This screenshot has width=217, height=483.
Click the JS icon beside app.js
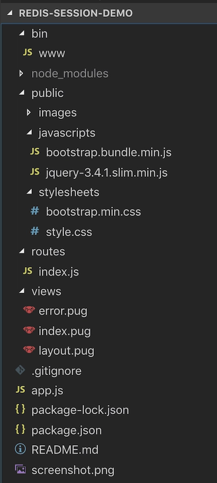(20, 390)
